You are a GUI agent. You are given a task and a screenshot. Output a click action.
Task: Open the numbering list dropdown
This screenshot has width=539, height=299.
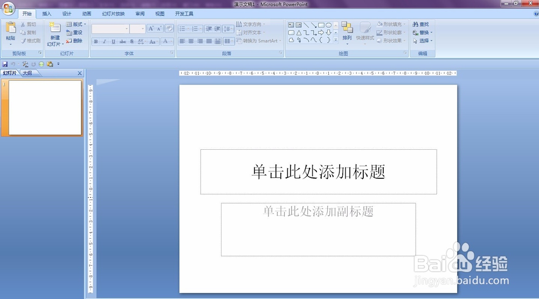point(197,29)
